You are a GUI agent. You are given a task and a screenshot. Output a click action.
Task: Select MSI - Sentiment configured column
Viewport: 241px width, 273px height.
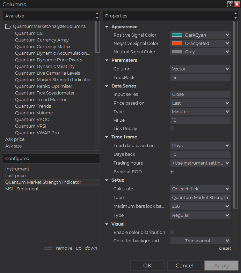(x=22, y=189)
